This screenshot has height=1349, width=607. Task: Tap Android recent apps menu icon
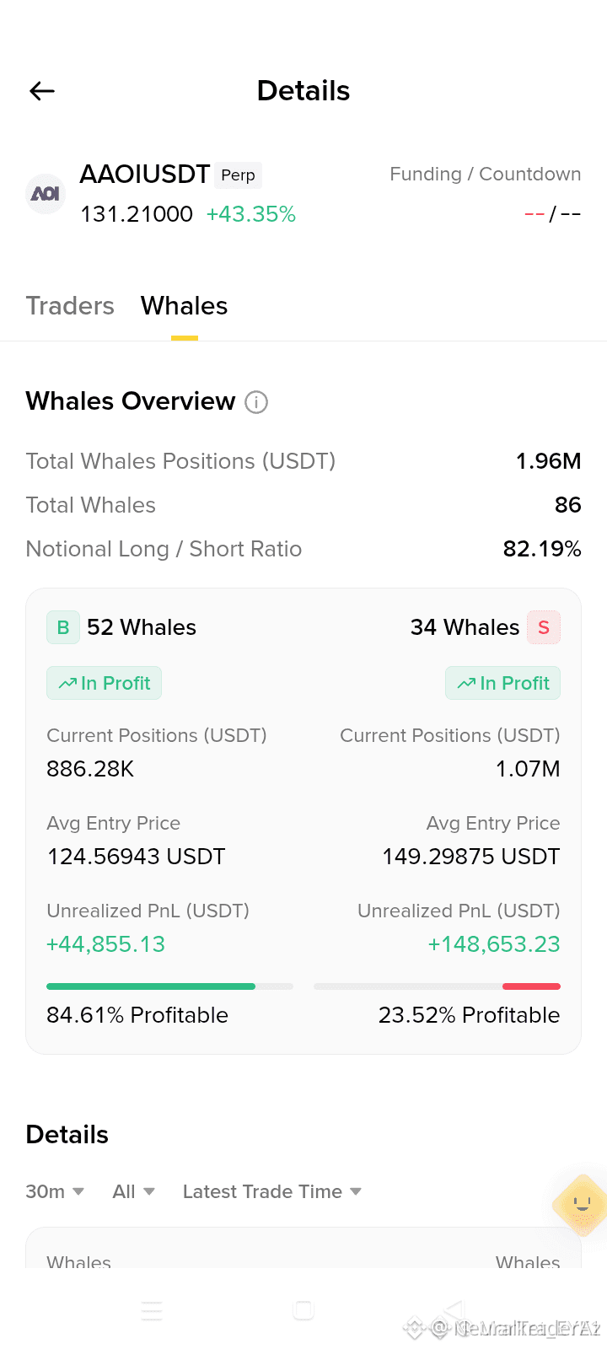[152, 1310]
